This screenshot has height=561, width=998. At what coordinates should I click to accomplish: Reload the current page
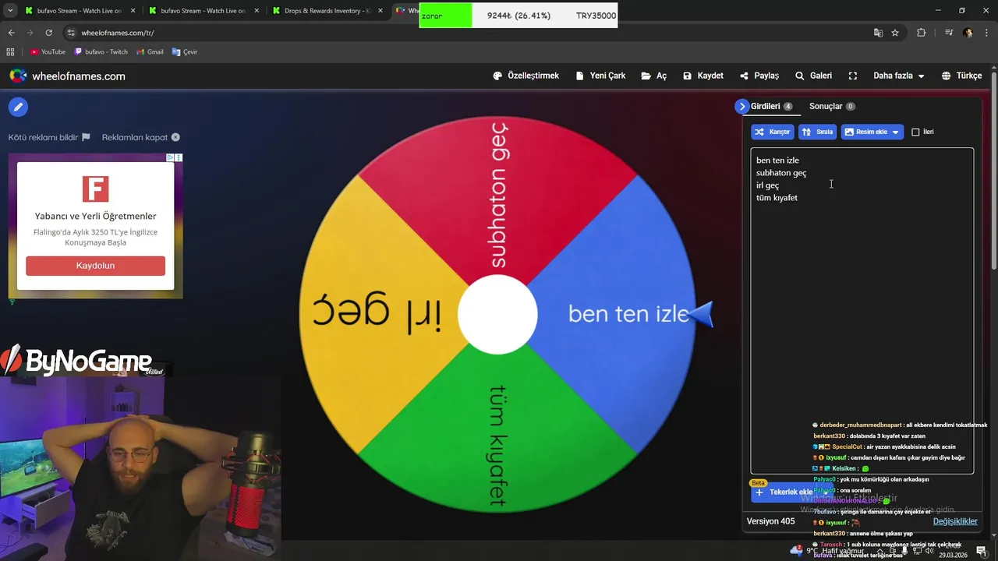[x=48, y=33]
